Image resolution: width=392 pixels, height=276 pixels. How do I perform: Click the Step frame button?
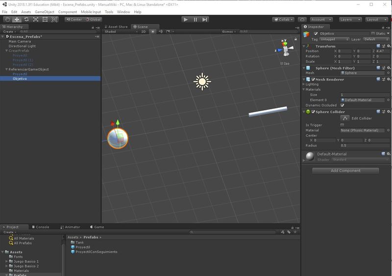click(204, 20)
